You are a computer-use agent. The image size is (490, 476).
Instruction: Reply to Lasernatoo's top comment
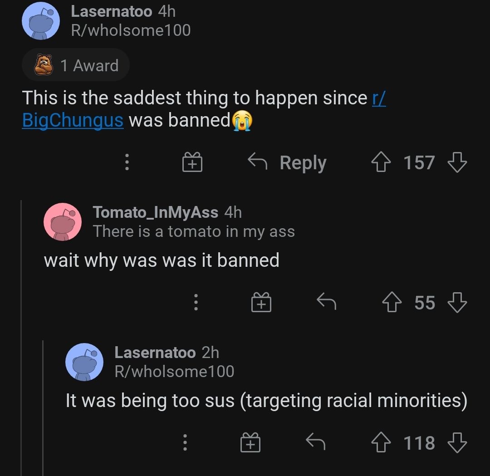click(x=288, y=162)
